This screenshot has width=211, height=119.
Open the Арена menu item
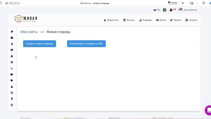pos(161,20)
